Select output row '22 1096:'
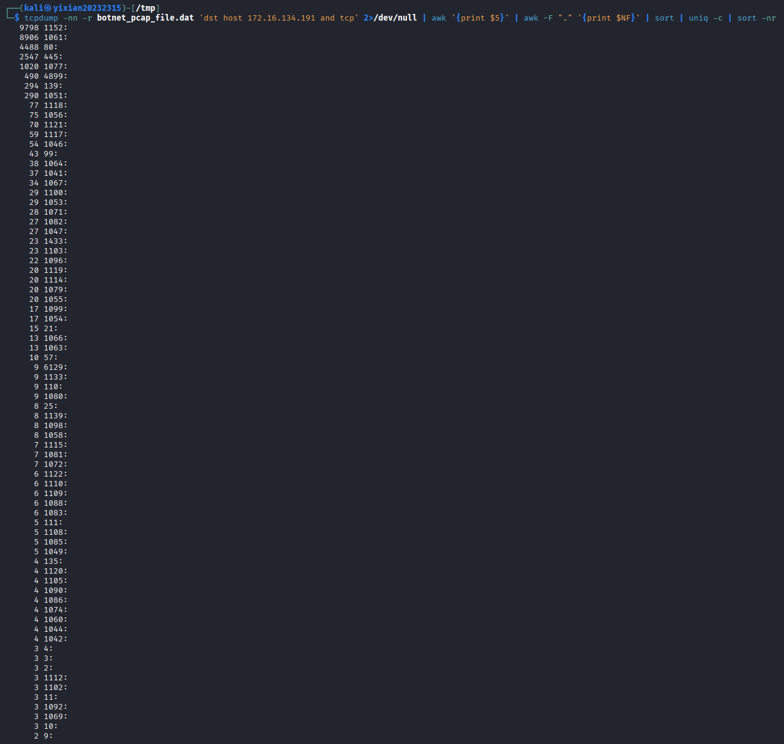The image size is (784, 744). [49, 261]
